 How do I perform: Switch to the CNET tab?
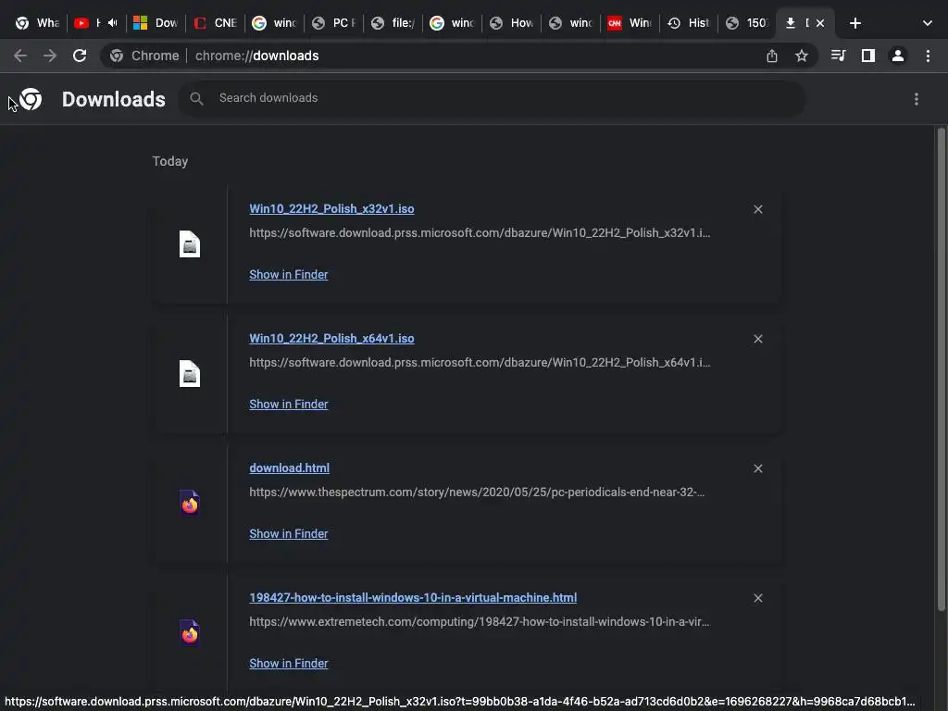pos(215,23)
